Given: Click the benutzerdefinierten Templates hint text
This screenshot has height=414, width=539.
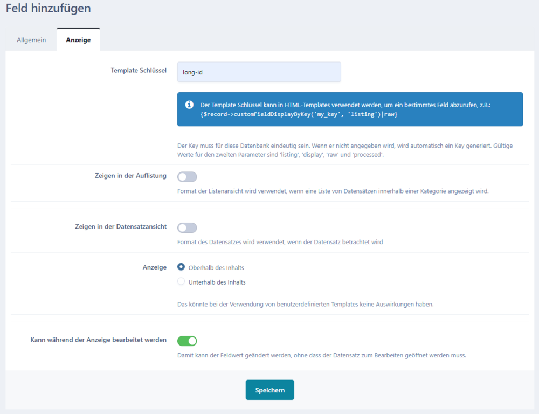Looking at the screenshot, I should coord(305,304).
